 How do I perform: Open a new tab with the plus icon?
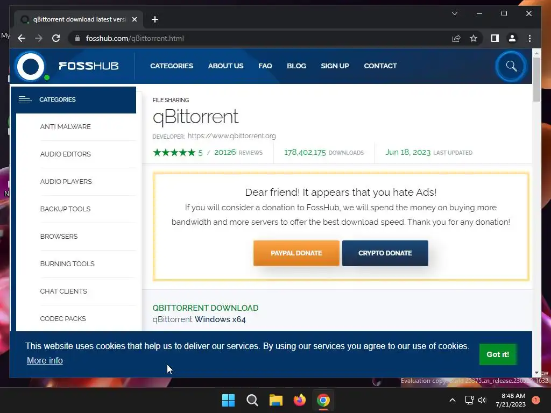(x=155, y=19)
